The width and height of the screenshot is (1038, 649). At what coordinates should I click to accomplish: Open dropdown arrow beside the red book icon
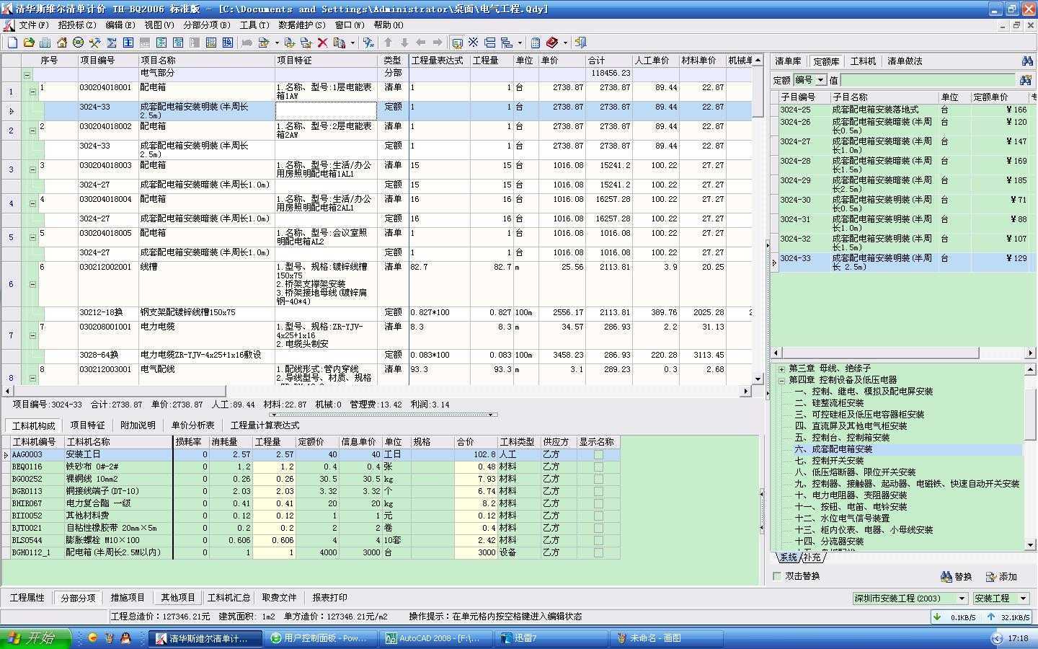(x=565, y=43)
